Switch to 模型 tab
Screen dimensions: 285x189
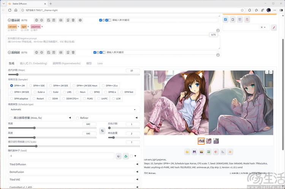[89, 63]
